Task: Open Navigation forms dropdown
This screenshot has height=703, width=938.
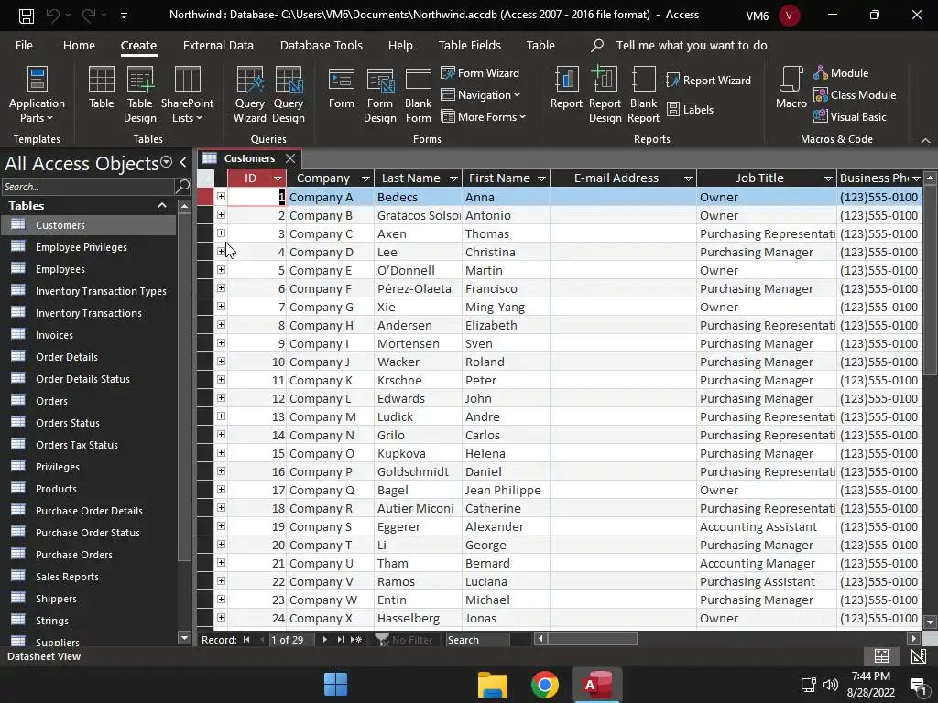Action: click(x=480, y=95)
